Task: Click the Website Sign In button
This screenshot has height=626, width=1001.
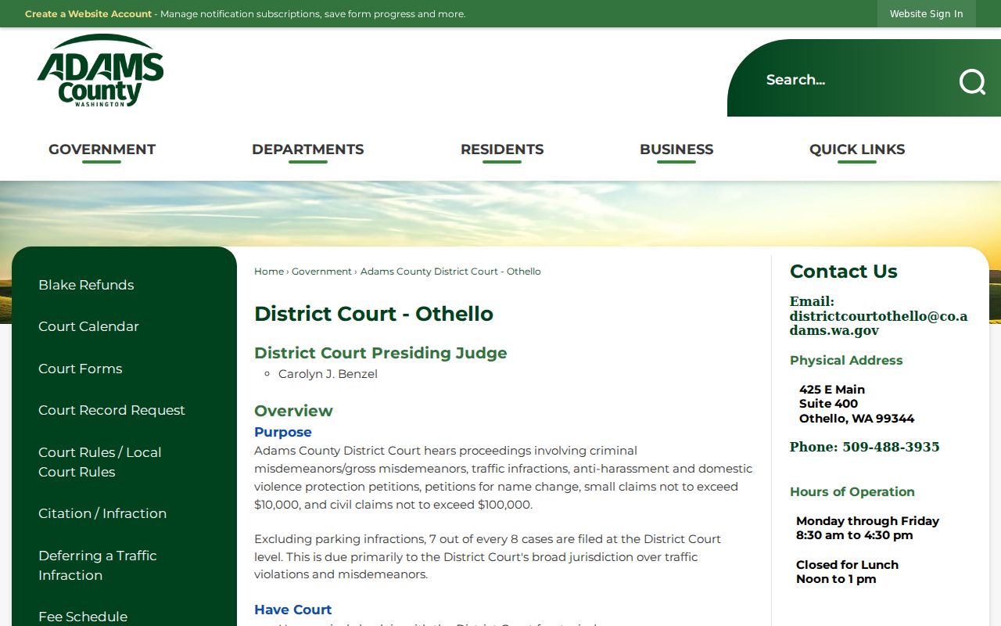Action: coord(926,14)
